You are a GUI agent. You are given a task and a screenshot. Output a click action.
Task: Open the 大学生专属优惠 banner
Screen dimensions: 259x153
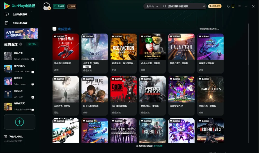(x=21, y=34)
